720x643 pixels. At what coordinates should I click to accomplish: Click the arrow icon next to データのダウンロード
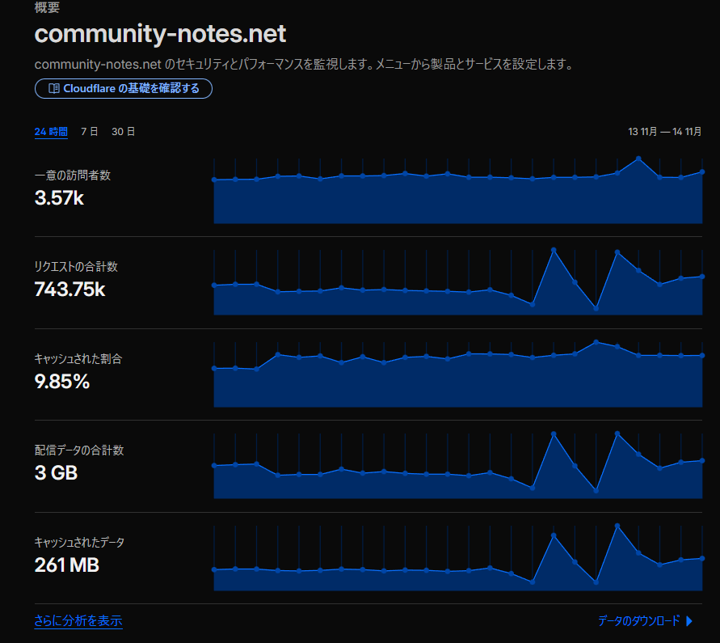[688, 621]
